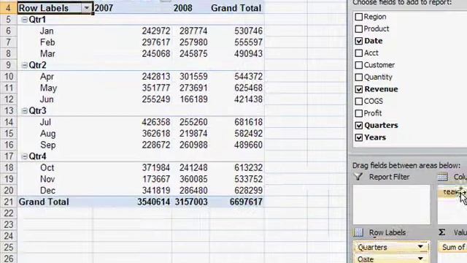The height and width of the screenshot is (263, 467).
Task: Uncheck the Years field checkbox
Action: tap(359, 137)
